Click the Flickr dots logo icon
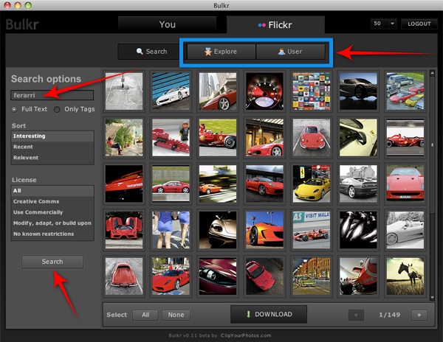The image size is (443, 342). pos(261,24)
